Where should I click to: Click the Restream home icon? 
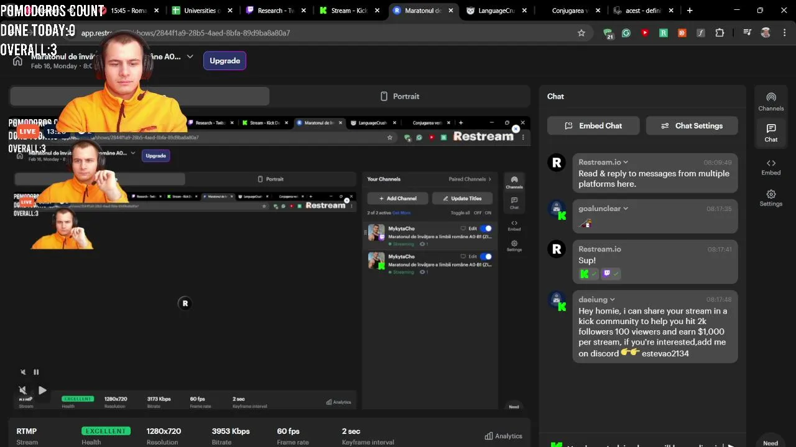tap(17, 61)
